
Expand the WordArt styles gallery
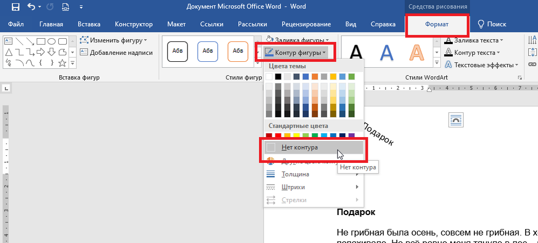[437, 63]
